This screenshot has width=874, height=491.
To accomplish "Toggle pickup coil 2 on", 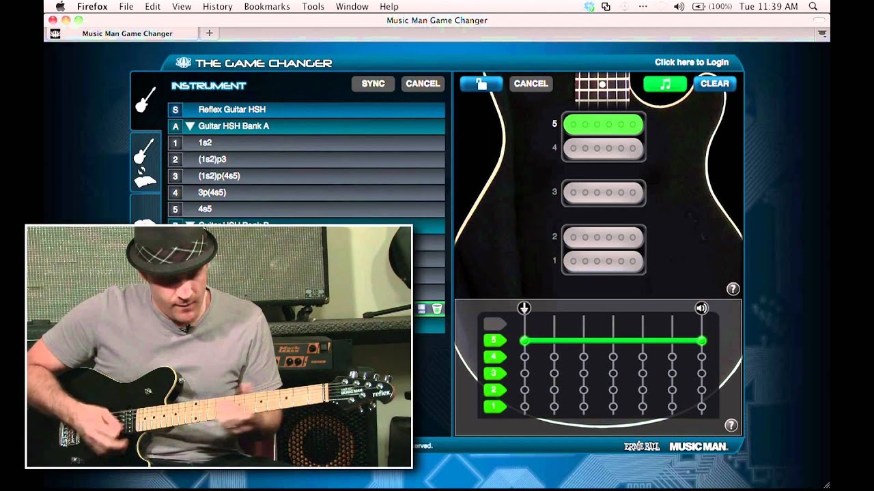I will 604,237.
